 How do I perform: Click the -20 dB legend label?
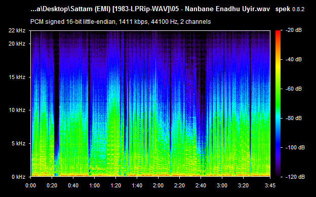point(294,30)
